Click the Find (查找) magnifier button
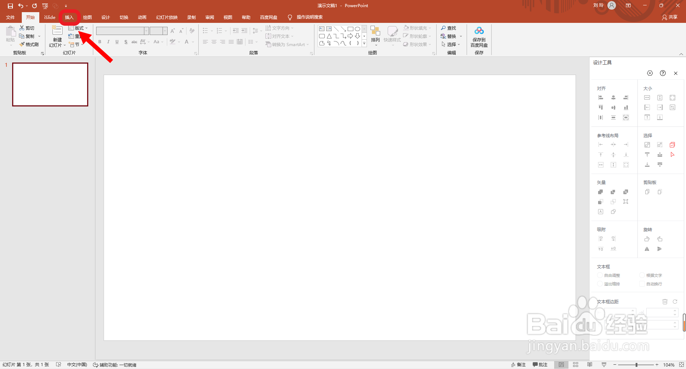This screenshot has width=686, height=369. pyautogui.click(x=448, y=28)
